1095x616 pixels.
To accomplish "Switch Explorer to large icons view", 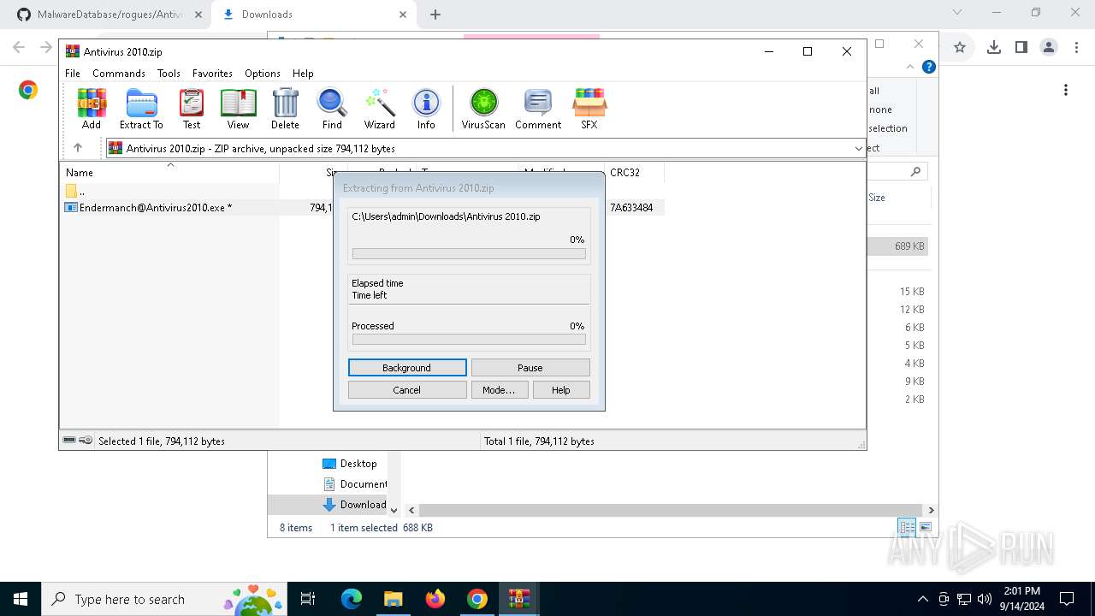I will [x=926, y=527].
